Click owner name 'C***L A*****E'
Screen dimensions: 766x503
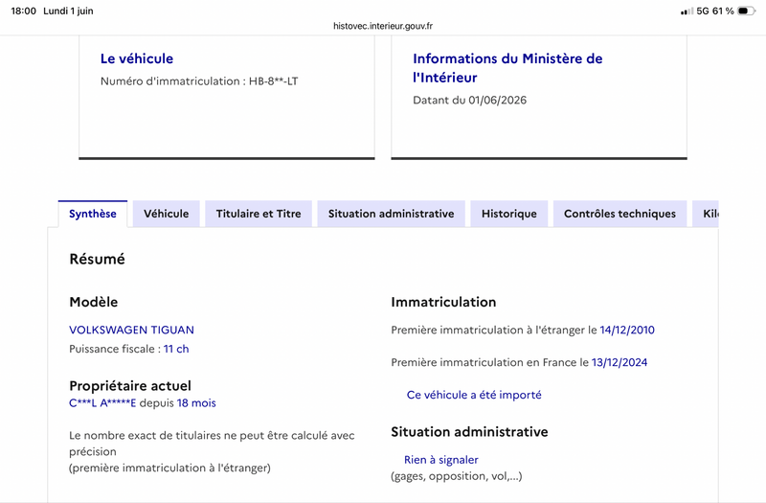102,403
